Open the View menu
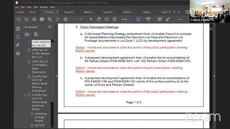230x129 pixels. tap(29, 7)
